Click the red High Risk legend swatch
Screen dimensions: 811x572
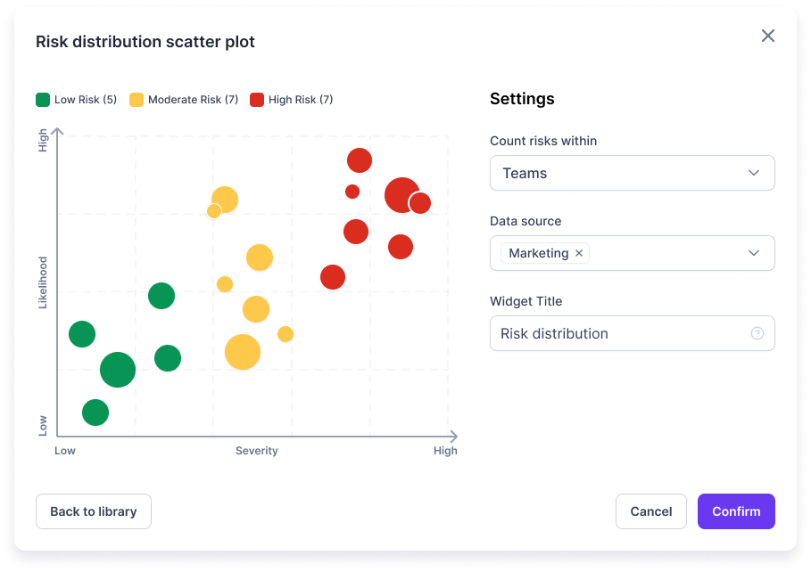[259, 100]
